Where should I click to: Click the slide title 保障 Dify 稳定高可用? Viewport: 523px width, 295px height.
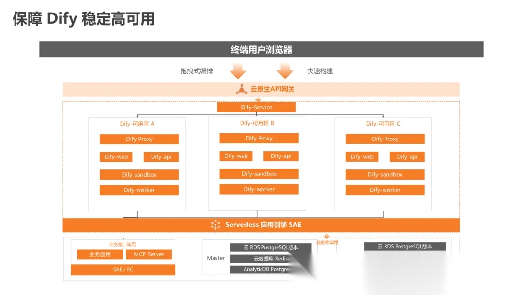click(84, 19)
